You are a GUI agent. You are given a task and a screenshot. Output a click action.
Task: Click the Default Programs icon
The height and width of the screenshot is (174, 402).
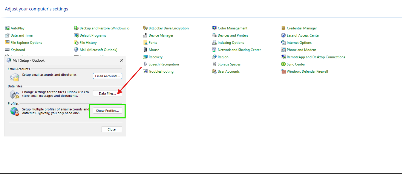tap(76, 35)
